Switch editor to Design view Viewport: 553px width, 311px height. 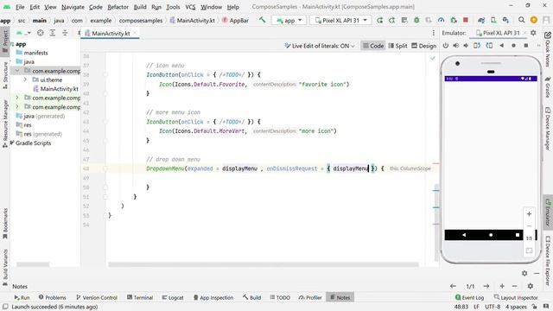(x=424, y=46)
